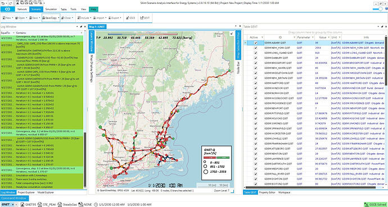Viewport: 388px width, 207px height.
Task: Open the Open scenario dropdown arrow
Action: click(26, 18)
